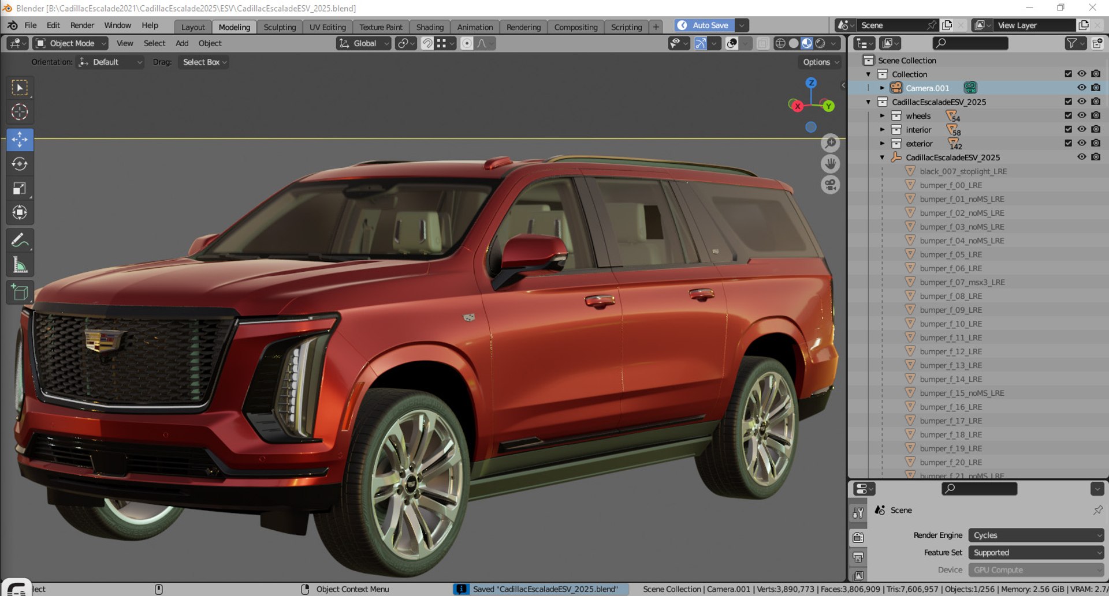1109x596 pixels.
Task: Select the Add Cube tool
Action: [20, 293]
